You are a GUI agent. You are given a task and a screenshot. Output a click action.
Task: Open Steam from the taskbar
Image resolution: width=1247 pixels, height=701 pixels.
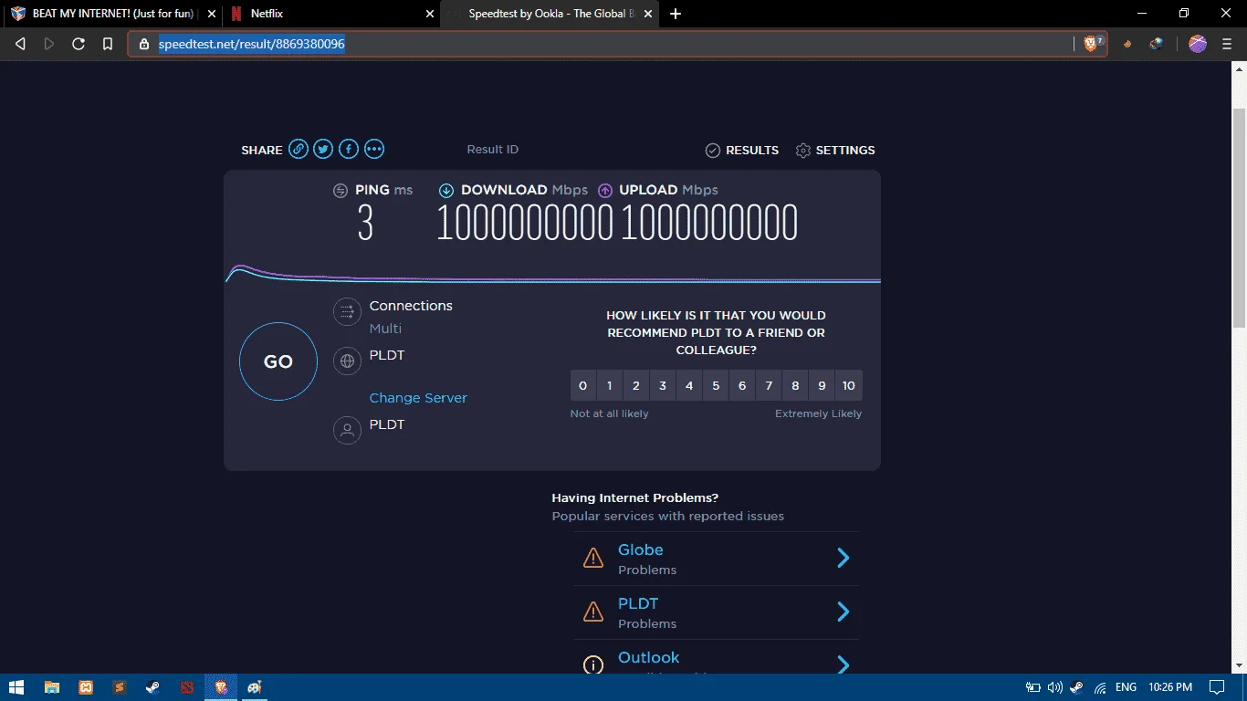(x=152, y=687)
